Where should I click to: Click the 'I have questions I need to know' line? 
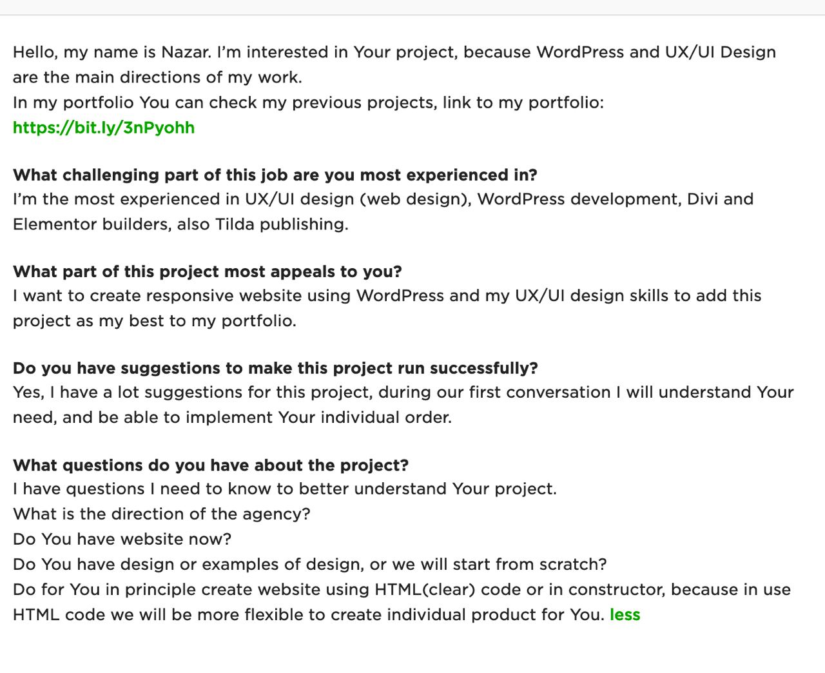[x=285, y=489]
